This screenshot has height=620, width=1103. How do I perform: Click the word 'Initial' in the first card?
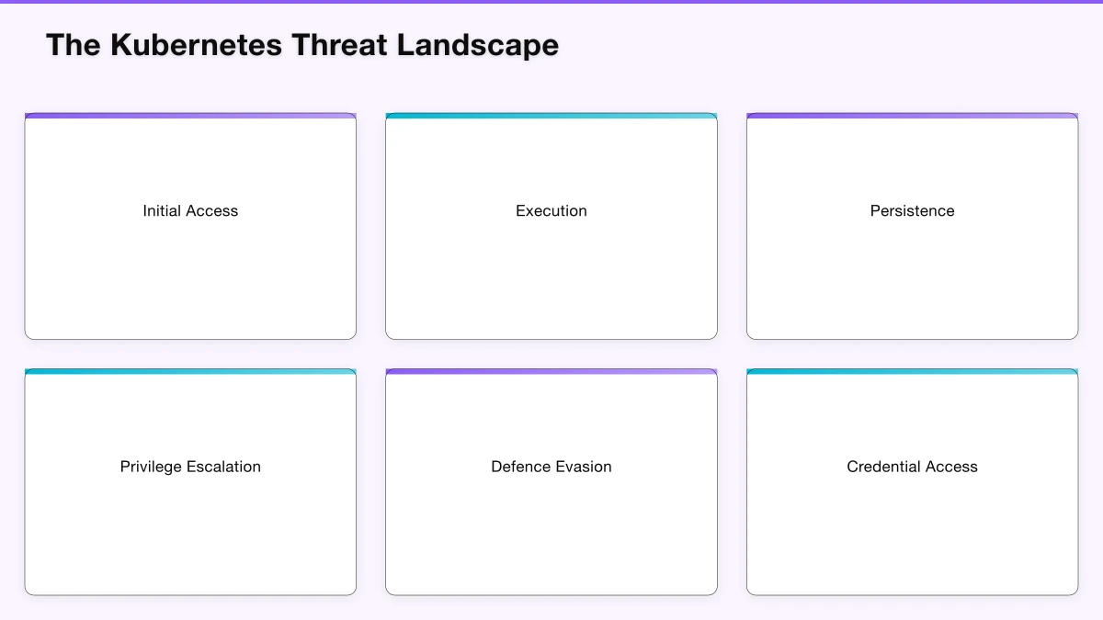(162, 211)
